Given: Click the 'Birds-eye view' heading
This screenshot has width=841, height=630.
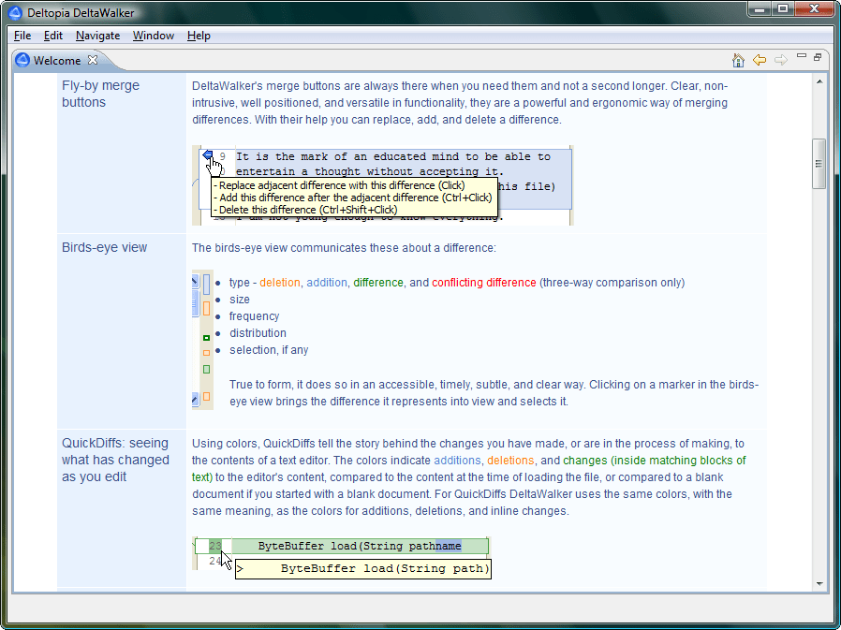Looking at the screenshot, I should coord(104,247).
